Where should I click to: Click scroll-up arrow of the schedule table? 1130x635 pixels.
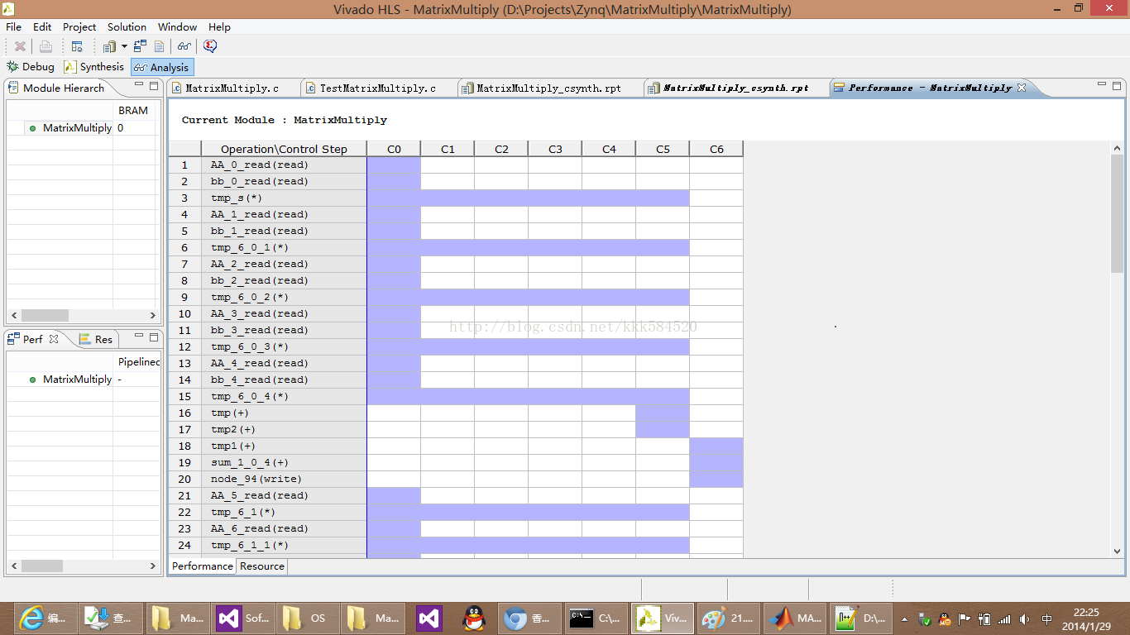pos(1117,147)
